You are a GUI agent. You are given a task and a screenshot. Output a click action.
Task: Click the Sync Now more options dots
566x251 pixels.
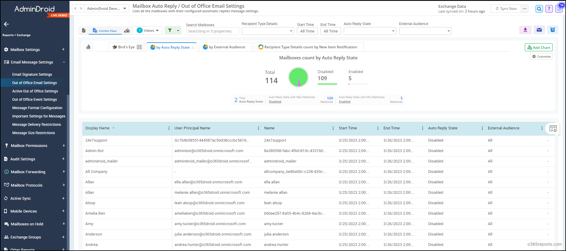[525, 9]
